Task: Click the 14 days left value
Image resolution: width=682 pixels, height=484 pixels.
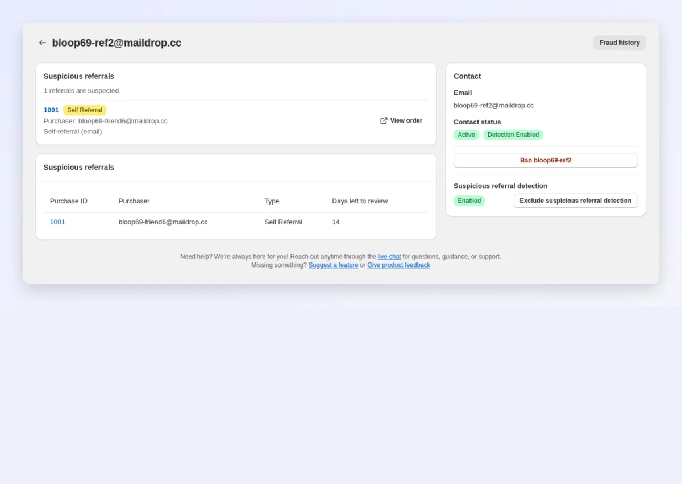Action: 336,222
